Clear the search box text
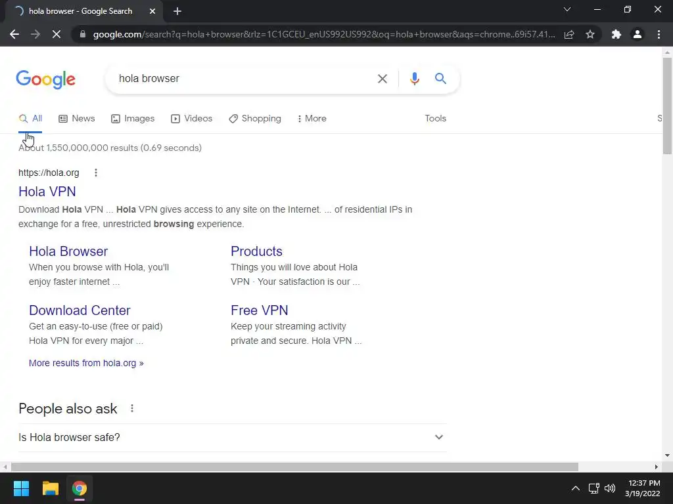The image size is (673, 504). pyautogui.click(x=382, y=79)
